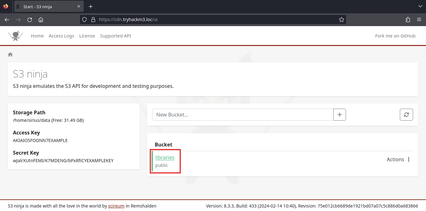Viewport: 426px width, 211px height.
Task: Visit the scireum link in footer
Action: click(116, 206)
